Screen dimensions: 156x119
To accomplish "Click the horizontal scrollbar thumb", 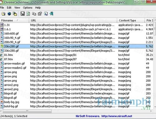I will click(x=27, y=111).
